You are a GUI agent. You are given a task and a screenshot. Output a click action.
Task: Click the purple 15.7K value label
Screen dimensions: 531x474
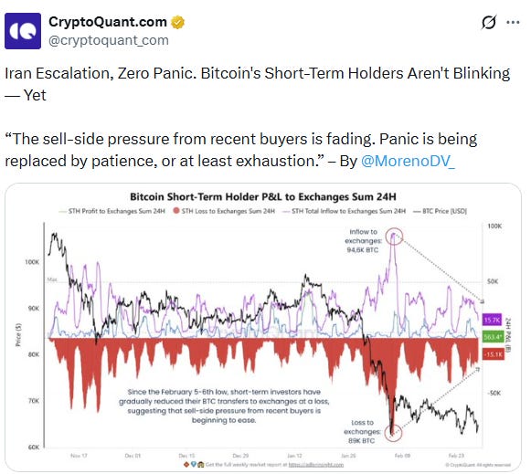coord(492,320)
